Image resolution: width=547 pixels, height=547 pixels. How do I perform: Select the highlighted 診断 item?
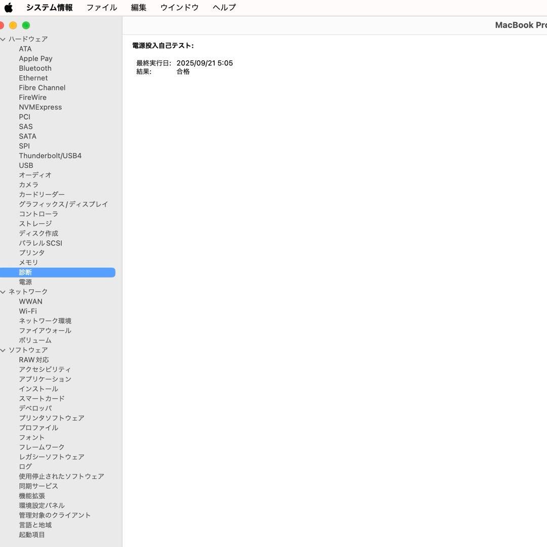pyautogui.click(x=58, y=272)
